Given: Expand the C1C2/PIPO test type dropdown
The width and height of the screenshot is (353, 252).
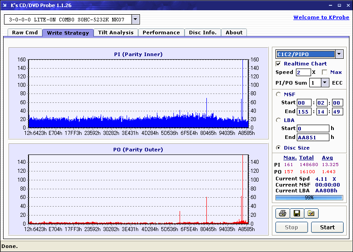Looking at the screenshot, I should [x=339, y=54].
